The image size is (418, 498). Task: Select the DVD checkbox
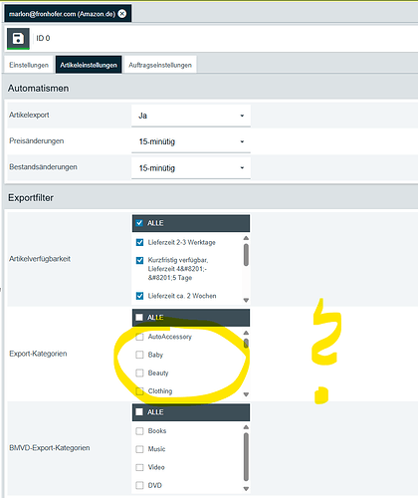(x=139, y=485)
